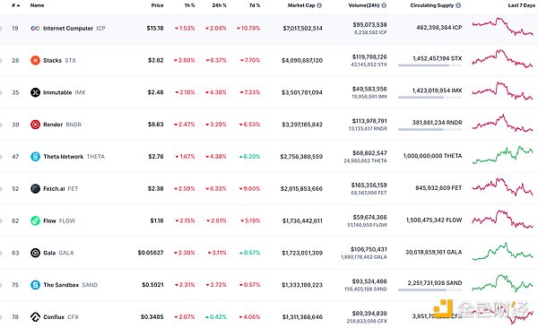Click the green Flow coin icon
538x328 pixels.
pos(35,220)
